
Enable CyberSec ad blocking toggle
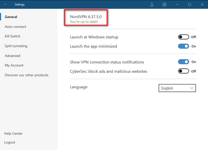[x=183, y=71]
